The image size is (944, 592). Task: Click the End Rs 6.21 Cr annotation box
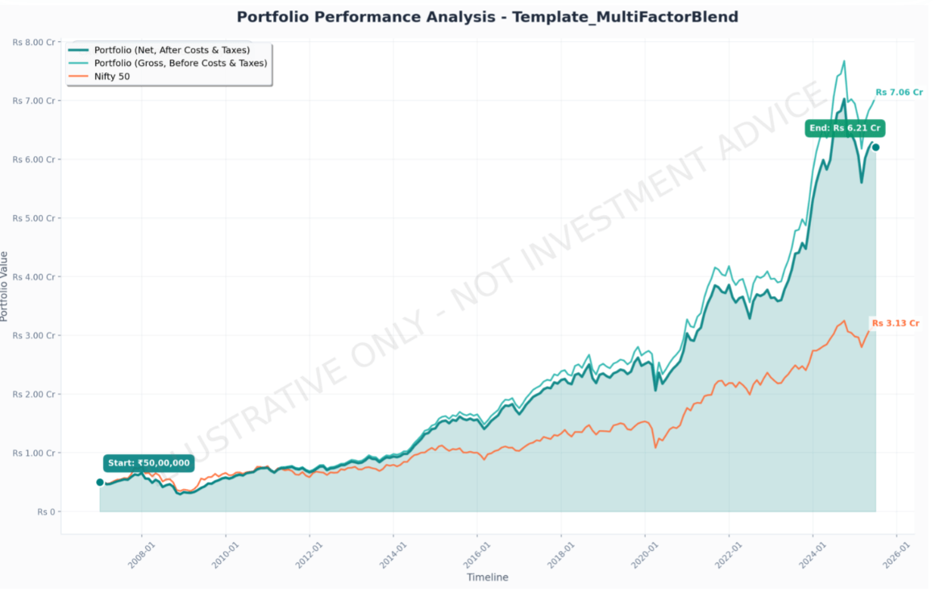point(845,128)
